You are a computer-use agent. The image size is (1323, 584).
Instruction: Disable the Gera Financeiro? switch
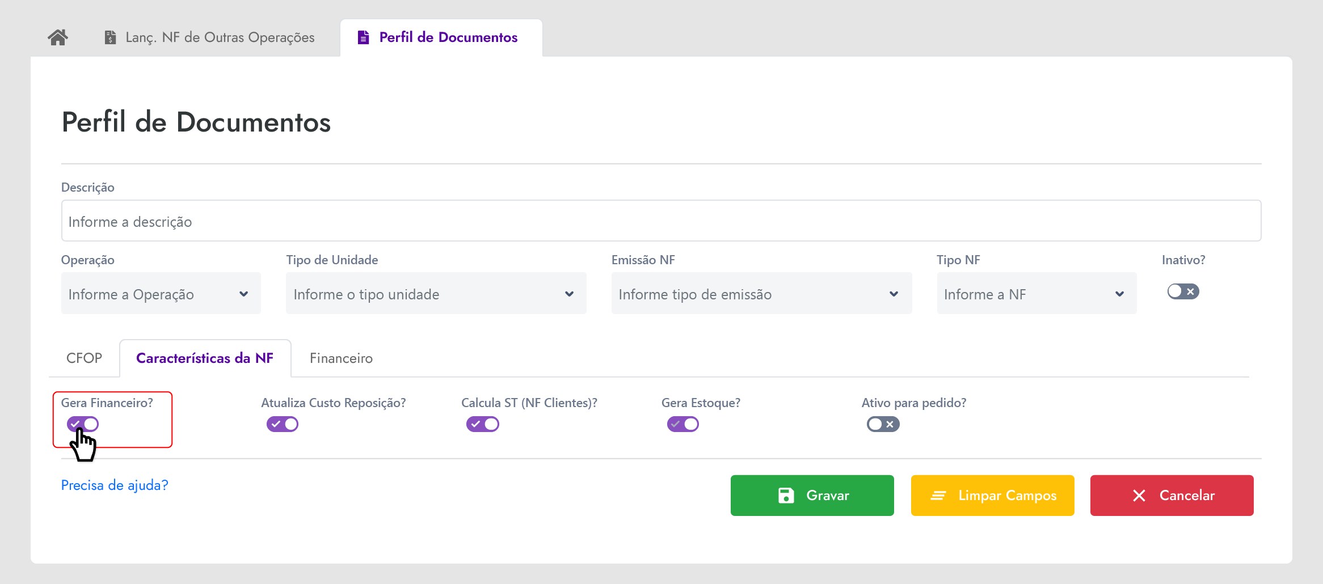coord(83,424)
